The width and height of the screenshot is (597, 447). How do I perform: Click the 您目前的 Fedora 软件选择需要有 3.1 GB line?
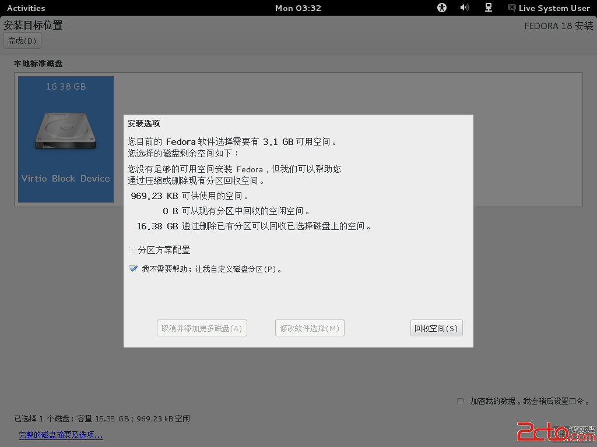(232, 142)
